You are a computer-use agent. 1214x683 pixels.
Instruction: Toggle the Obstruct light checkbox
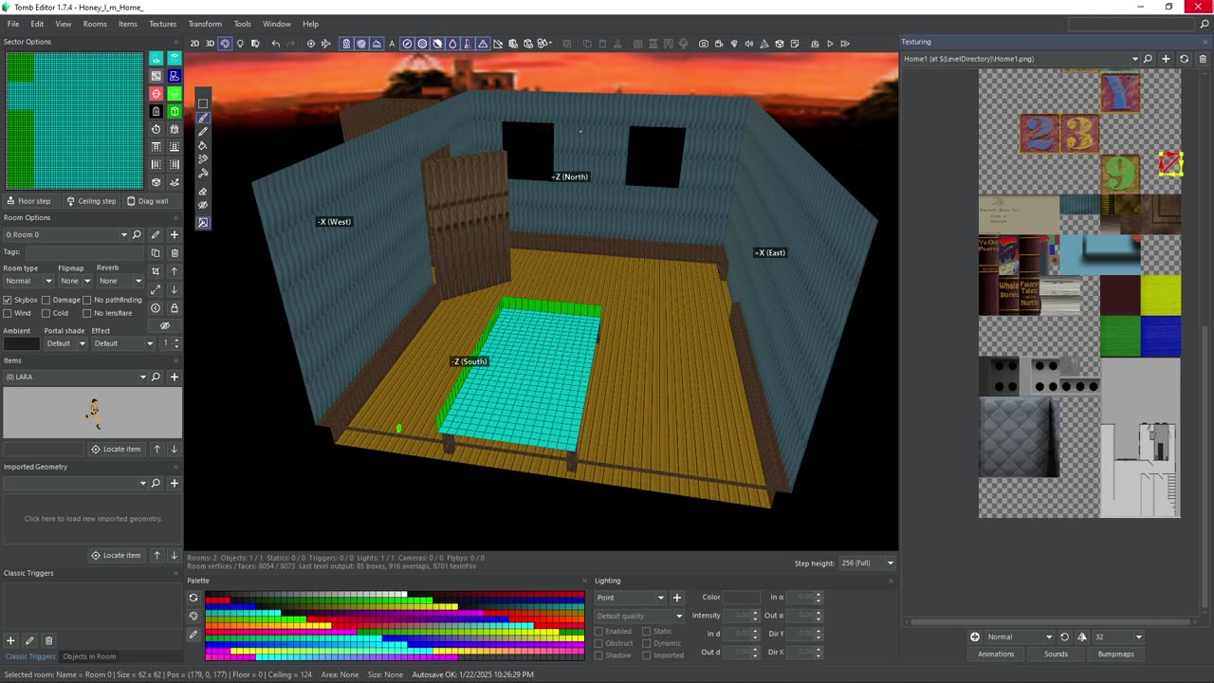(598, 643)
